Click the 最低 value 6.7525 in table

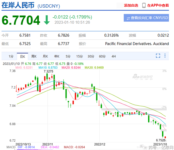pyautogui.click(x=25, y=44)
